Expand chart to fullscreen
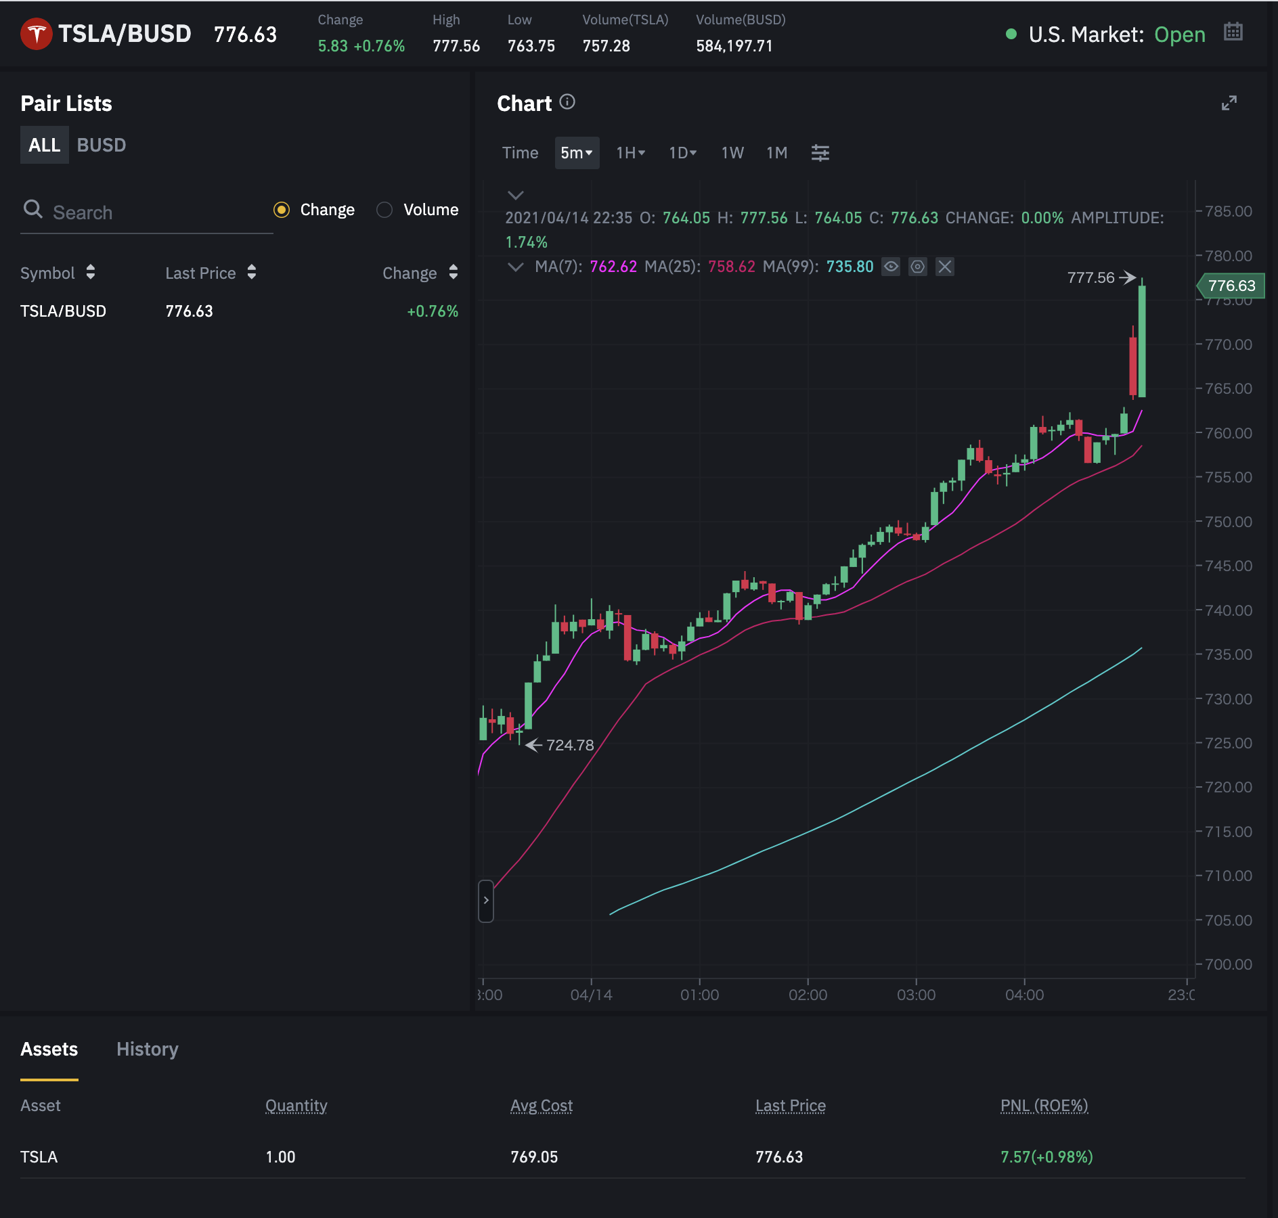The image size is (1278, 1218). [x=1229, y=103]
